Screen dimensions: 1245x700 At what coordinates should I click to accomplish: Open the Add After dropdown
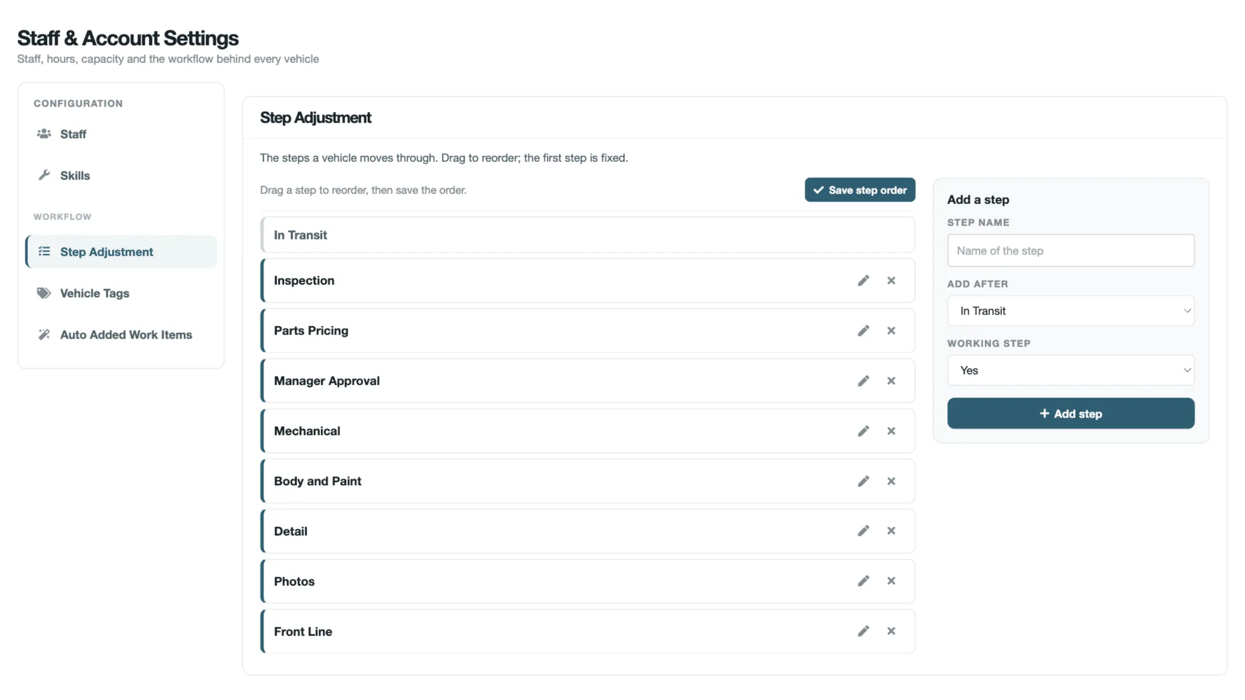tap(1071, 311)
